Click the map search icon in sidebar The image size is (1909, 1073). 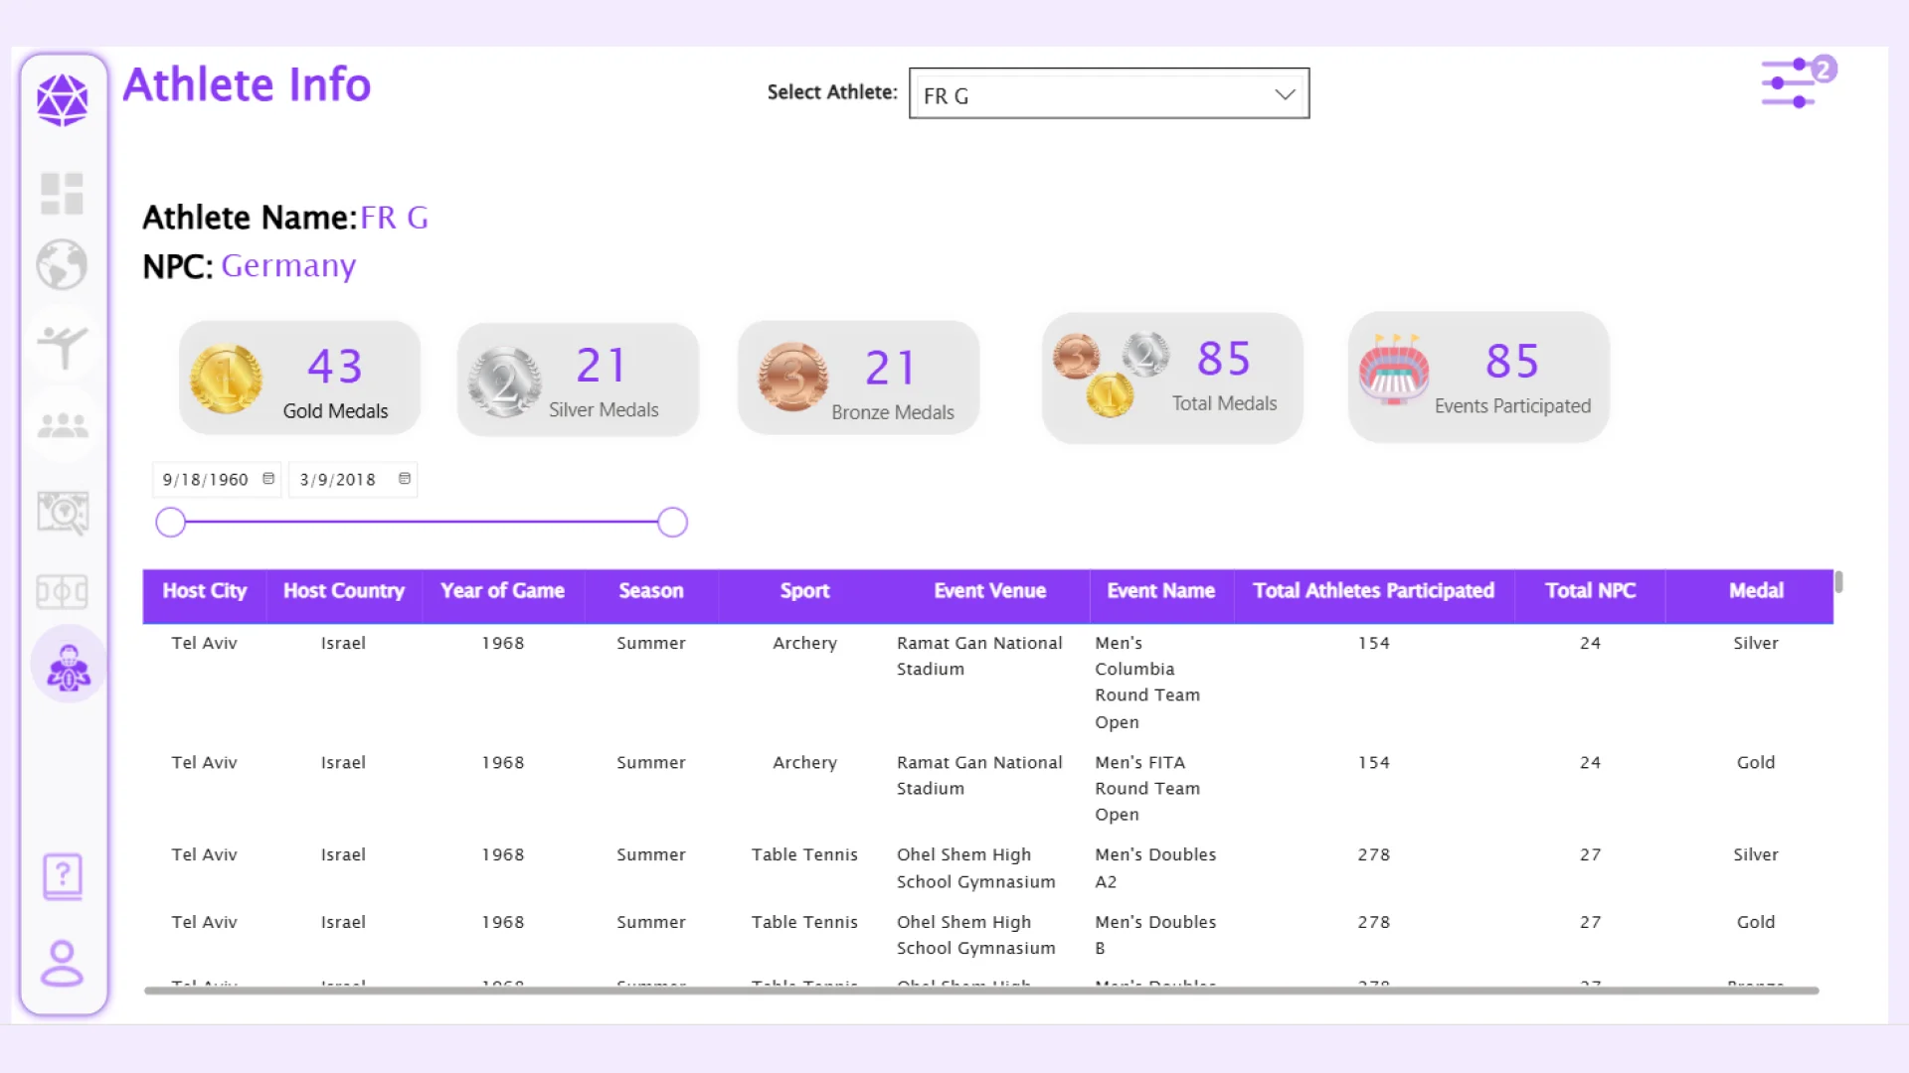[63, 513]
